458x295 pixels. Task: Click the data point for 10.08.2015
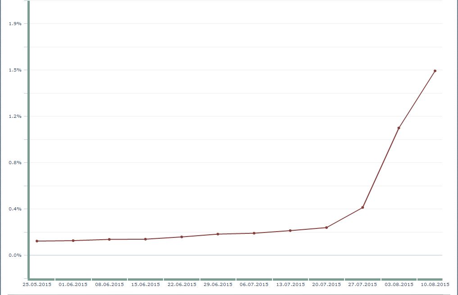coord(435,71)
